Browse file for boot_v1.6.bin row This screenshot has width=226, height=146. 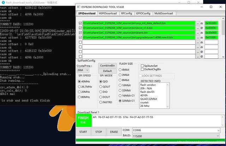pos(198,28)
